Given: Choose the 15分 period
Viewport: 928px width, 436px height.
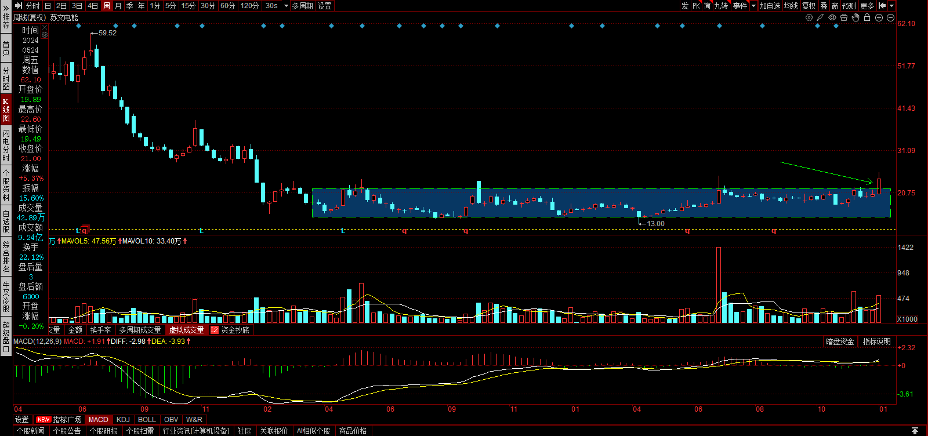Looking at the screenshot, I should (188, 6).
